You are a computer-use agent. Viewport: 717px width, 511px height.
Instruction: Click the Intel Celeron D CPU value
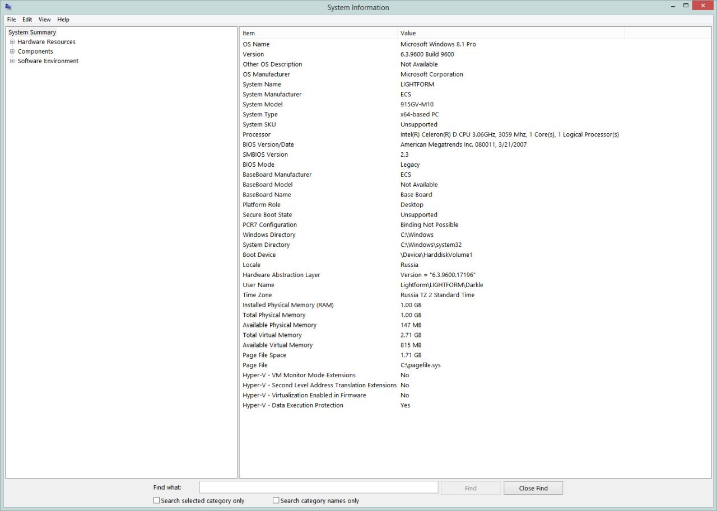[510, 135]
